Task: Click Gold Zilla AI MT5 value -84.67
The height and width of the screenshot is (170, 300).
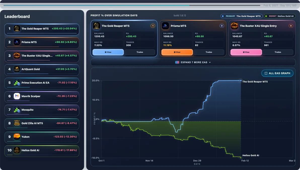Action: [x=67, y=123]
